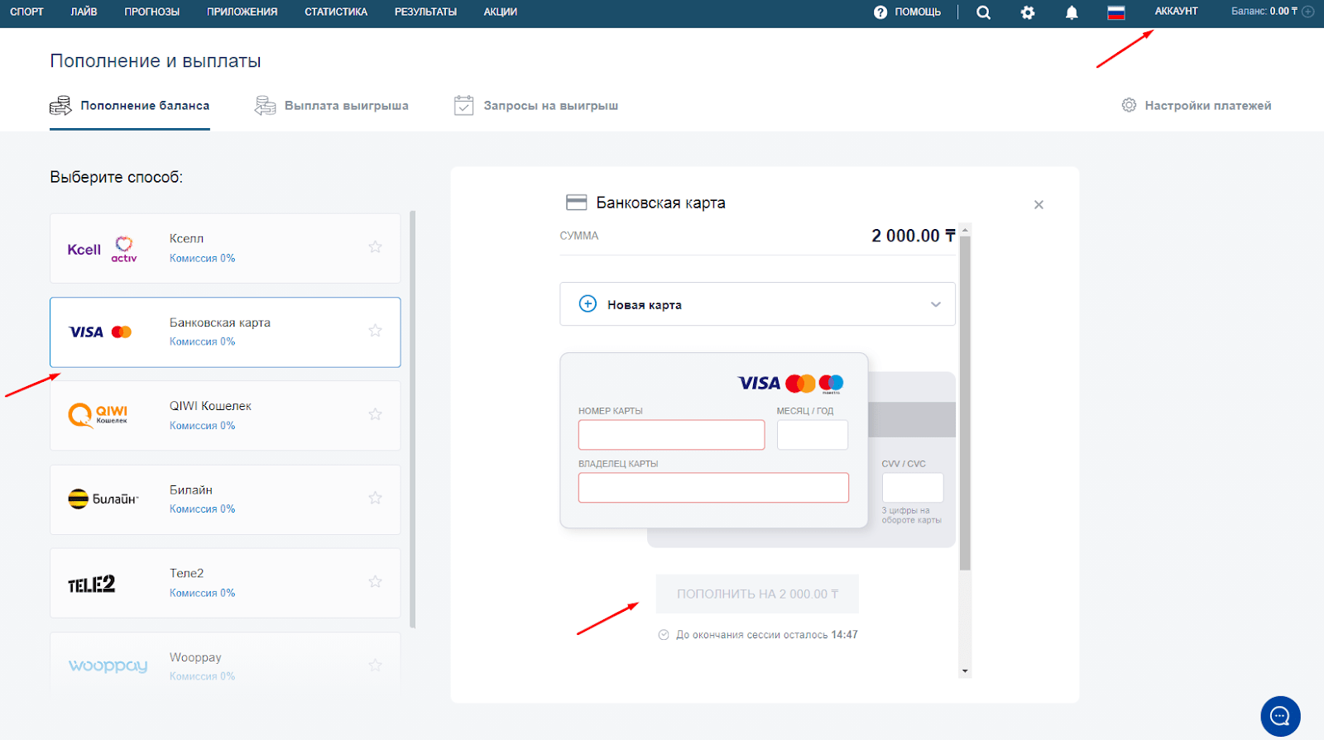This screenshot has width=1324, height=740.
Task: Click the plus icon beside Новая карта
Action: click(588, 303)
